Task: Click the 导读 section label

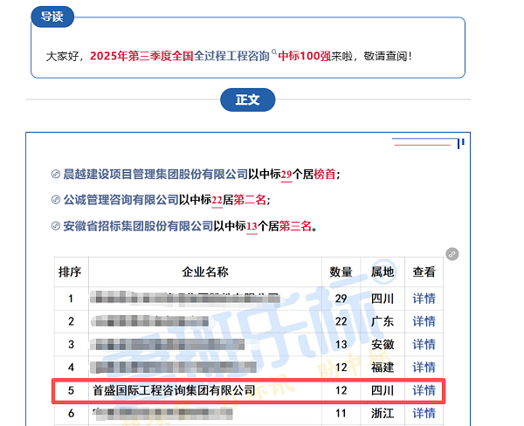Action: [52, 17]
